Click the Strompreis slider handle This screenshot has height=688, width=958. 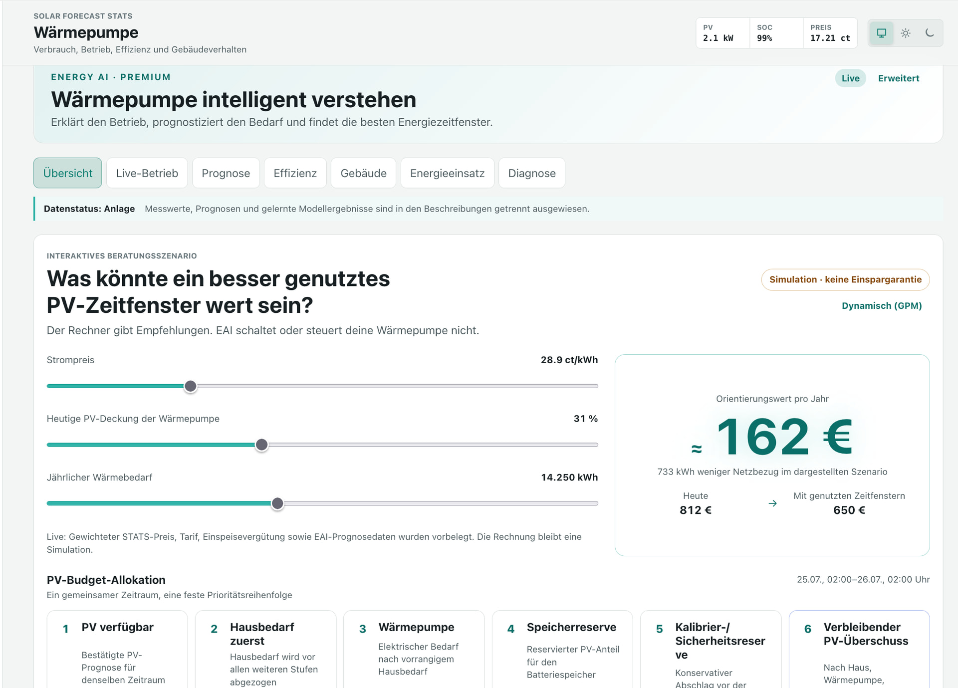191,386
